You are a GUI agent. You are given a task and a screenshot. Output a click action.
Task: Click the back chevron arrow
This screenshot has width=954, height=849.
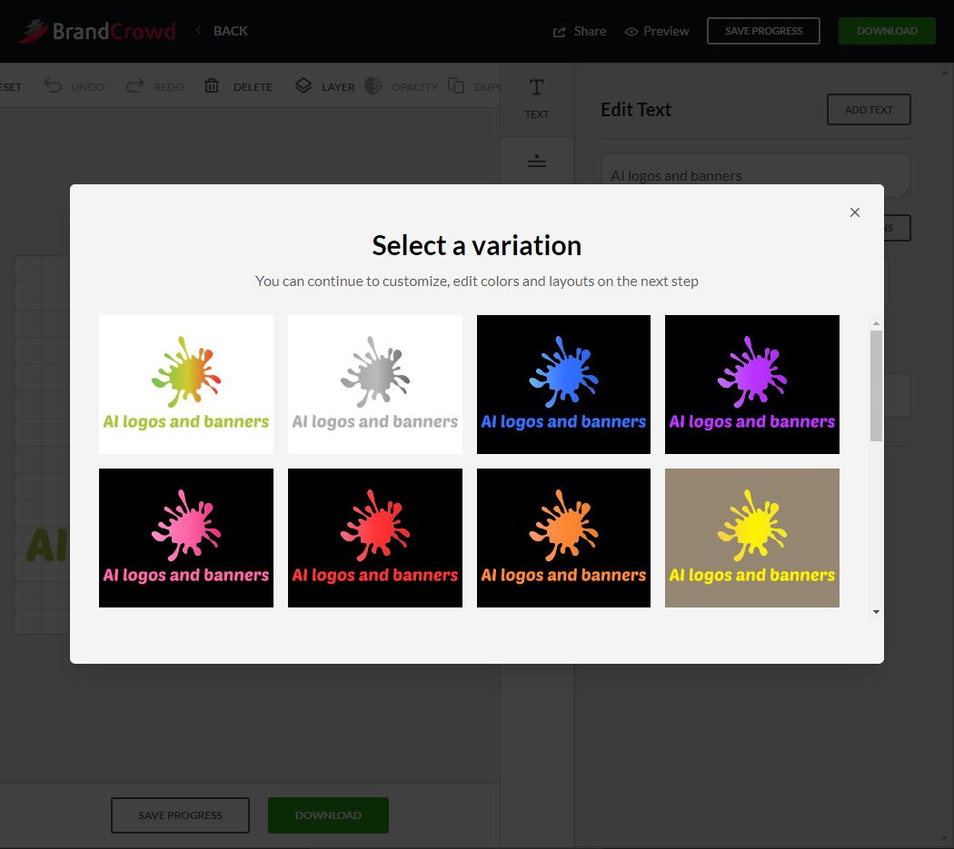[198, 30]
